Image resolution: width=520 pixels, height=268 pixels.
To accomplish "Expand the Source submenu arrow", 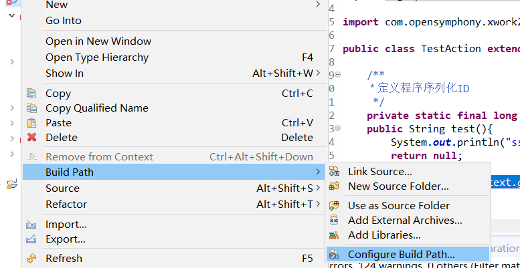I will coord(318,188).
